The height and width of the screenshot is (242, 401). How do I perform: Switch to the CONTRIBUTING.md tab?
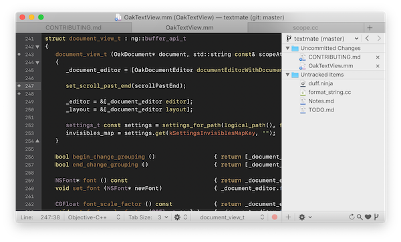pos(74,27)
